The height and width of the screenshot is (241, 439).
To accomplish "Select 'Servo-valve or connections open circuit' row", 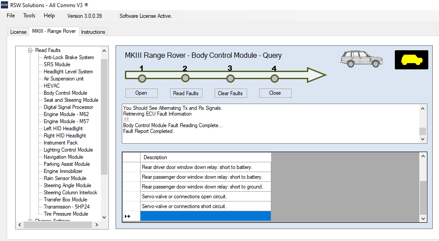I will point(206,197).
